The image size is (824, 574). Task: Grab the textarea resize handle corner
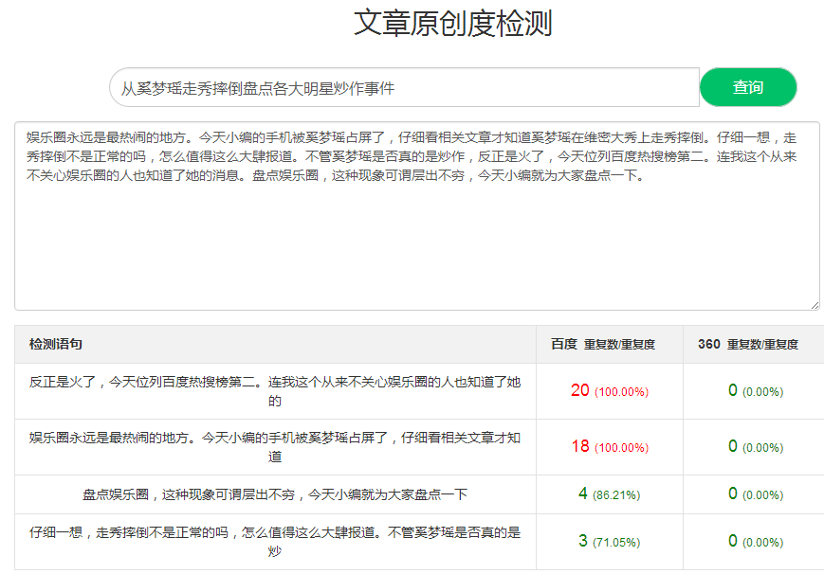point(814,304)
